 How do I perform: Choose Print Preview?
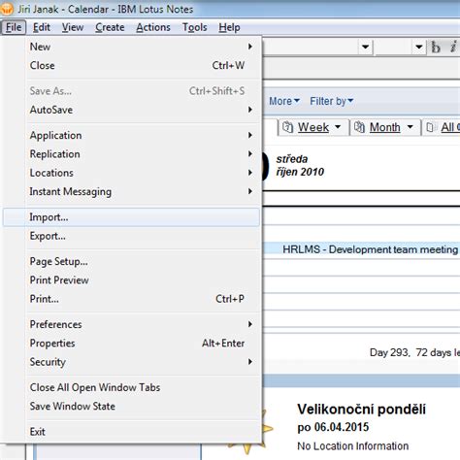[131, 280]
